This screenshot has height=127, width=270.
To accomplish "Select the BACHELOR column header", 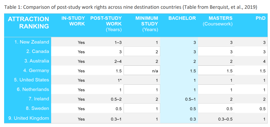I will point(182,18).
